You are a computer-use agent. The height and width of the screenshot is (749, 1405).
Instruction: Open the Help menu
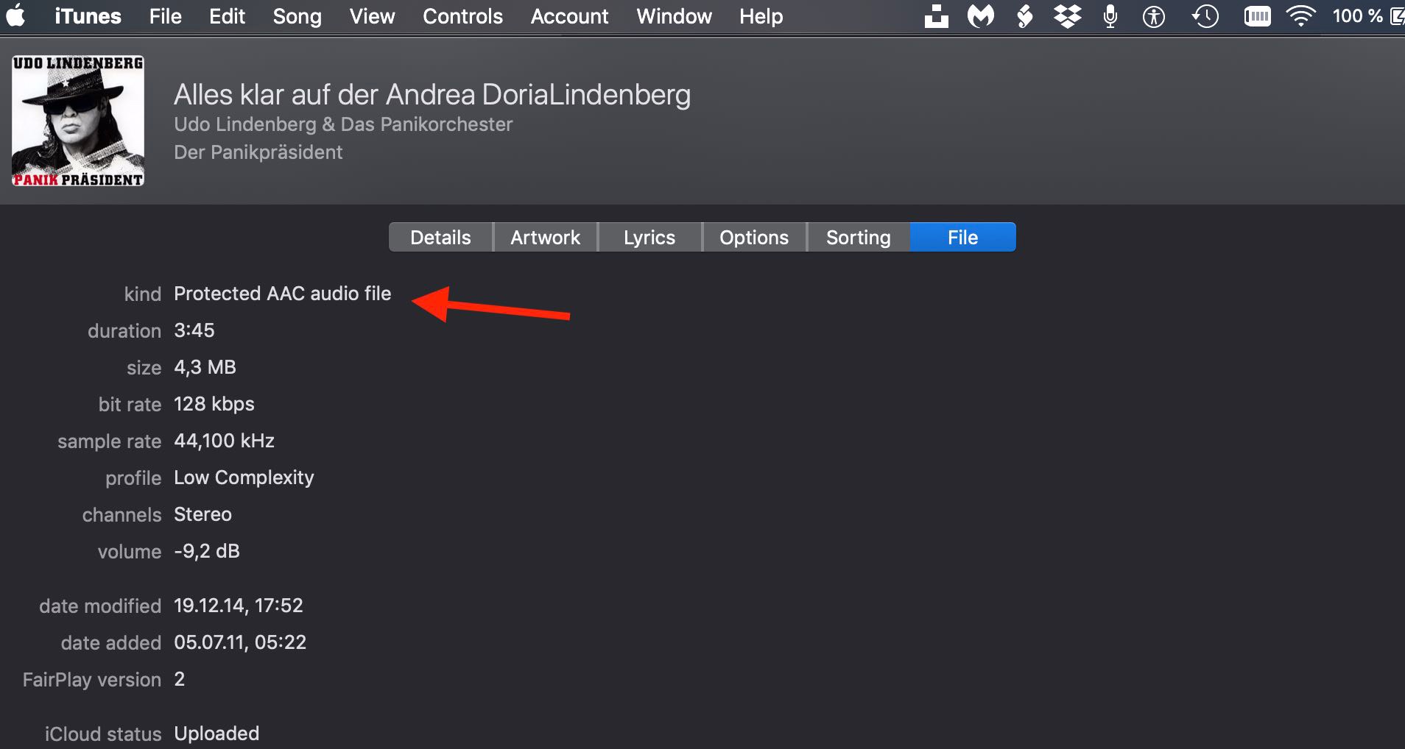[x=761, y=16]
